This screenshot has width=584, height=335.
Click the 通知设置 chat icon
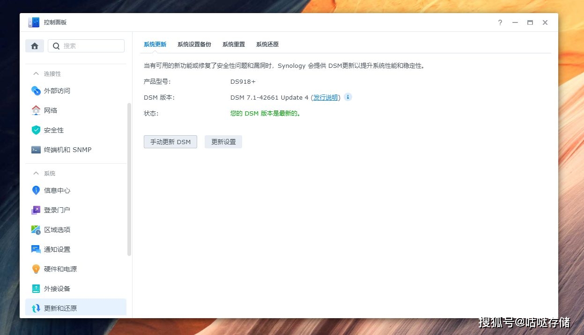[36, 249]
